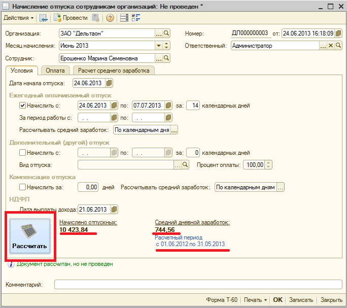Click the Записать button
The image size is (347, 308).
[301, 300]
